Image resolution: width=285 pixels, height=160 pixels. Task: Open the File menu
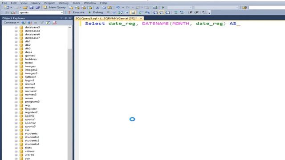click(4, 3)
